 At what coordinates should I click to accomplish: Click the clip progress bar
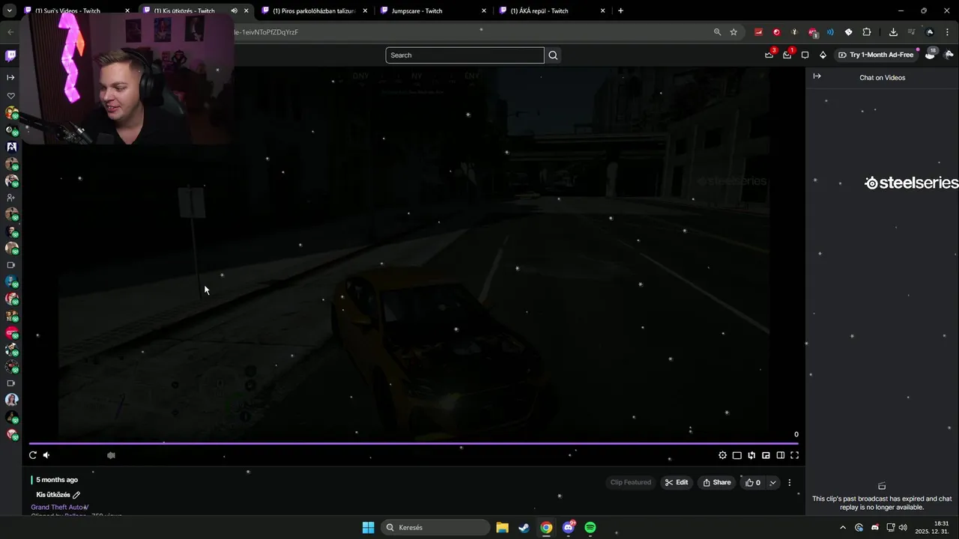414,443
